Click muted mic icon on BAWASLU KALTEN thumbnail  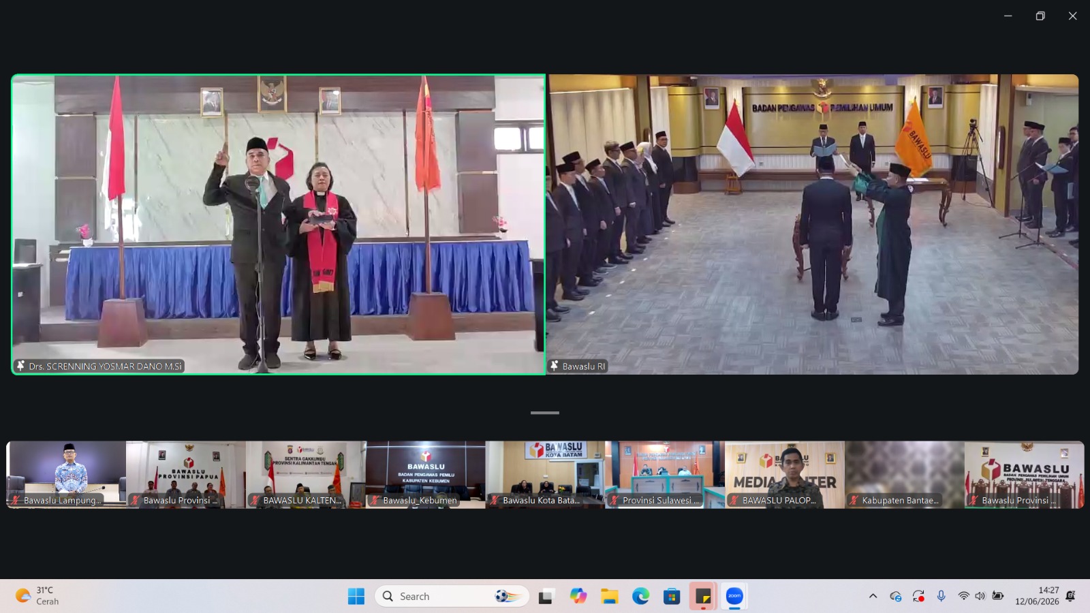(x=255, y=500)
